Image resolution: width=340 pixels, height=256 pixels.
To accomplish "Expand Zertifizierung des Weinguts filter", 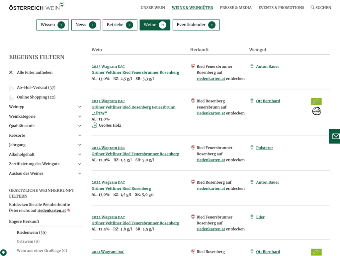I will click(45, 164).
